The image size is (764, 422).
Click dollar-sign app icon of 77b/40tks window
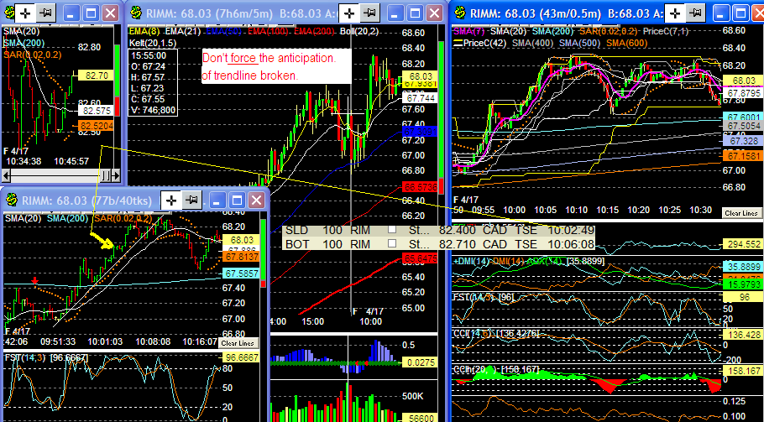click(13, 200)
